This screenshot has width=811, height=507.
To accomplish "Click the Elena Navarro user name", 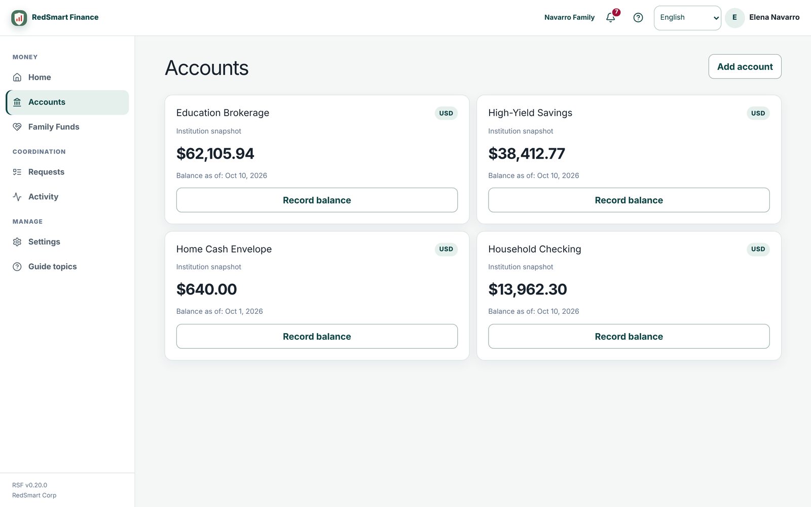I will 774,17.
